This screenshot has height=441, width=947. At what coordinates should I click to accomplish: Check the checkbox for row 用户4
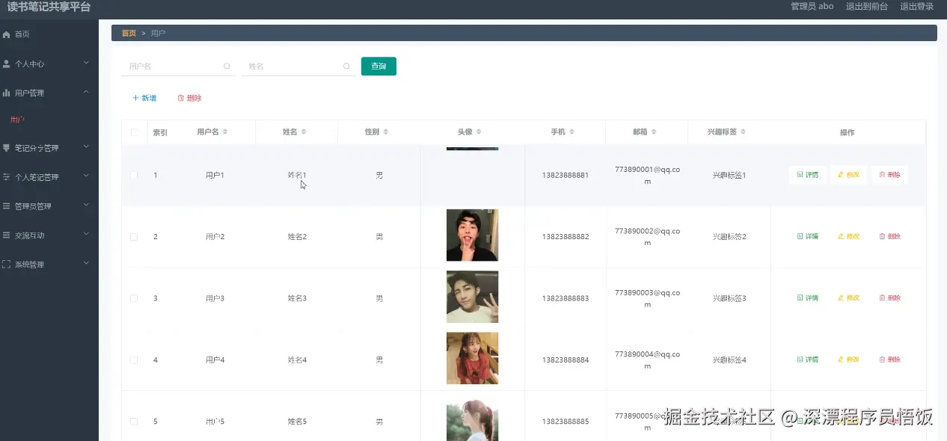tap(134, 360)
